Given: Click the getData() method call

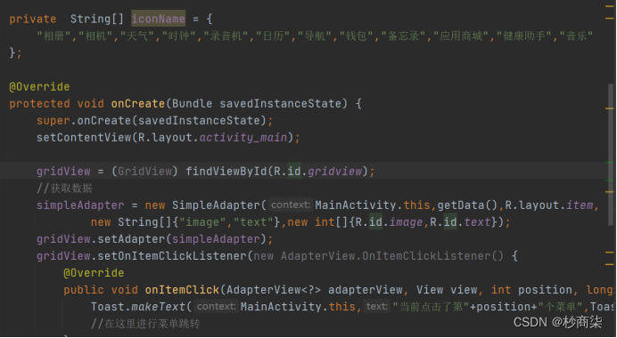Looking at the screenshot, I should coord(468,205).
